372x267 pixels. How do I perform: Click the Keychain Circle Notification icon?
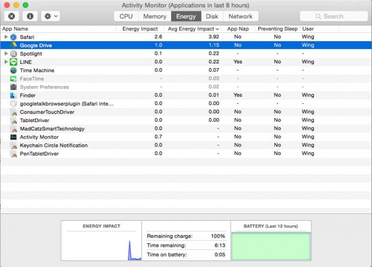point(13,145)
